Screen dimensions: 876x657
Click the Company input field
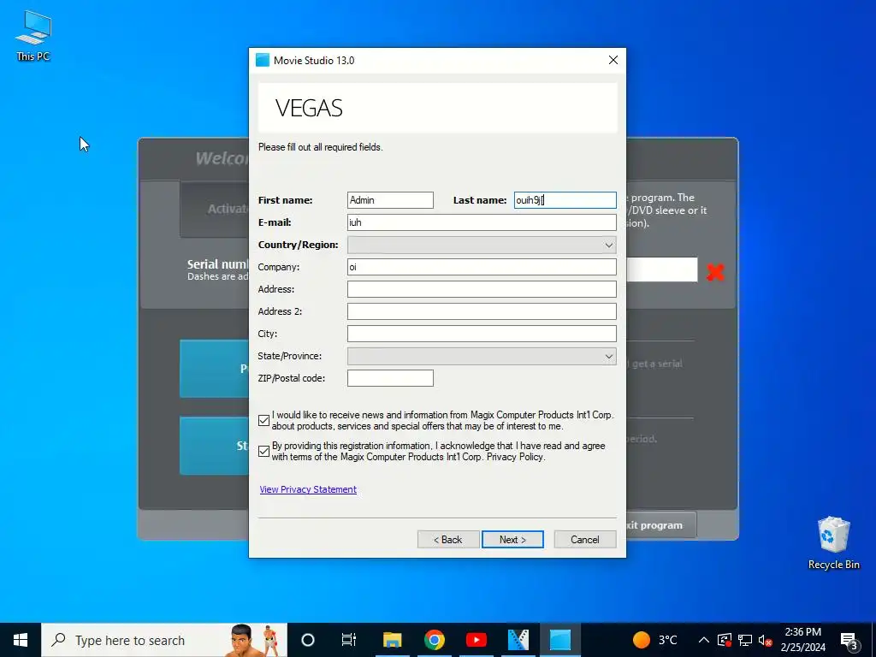click(x=482, y=267)
